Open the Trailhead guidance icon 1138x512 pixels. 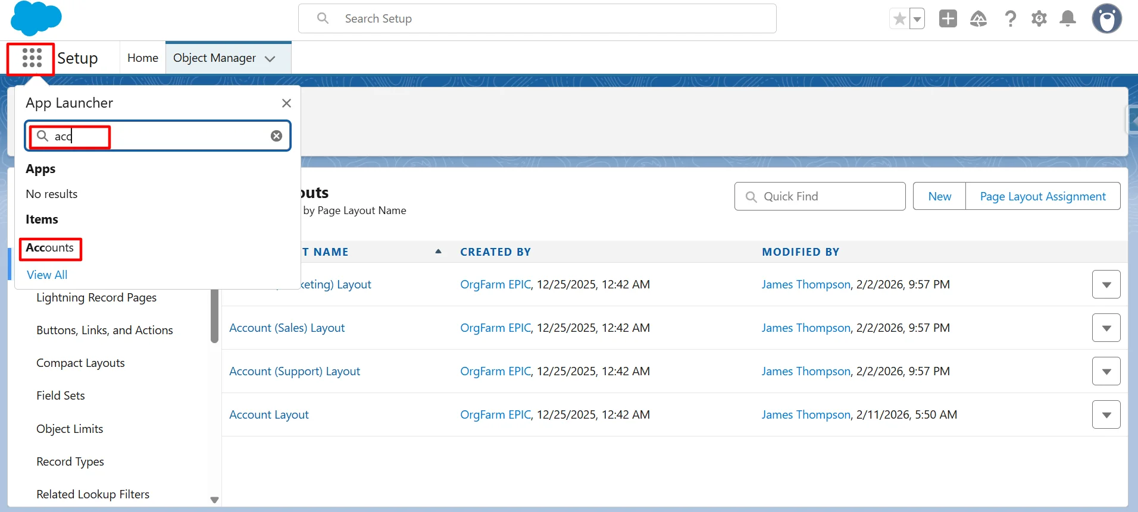coord(978,19)
